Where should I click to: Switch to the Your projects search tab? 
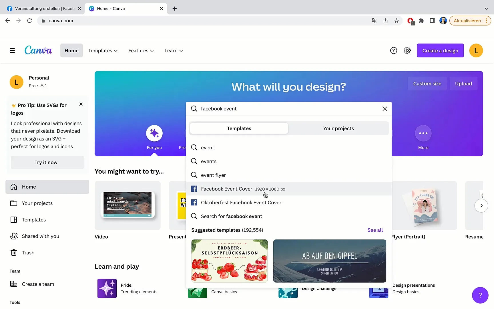click(338, 128)
